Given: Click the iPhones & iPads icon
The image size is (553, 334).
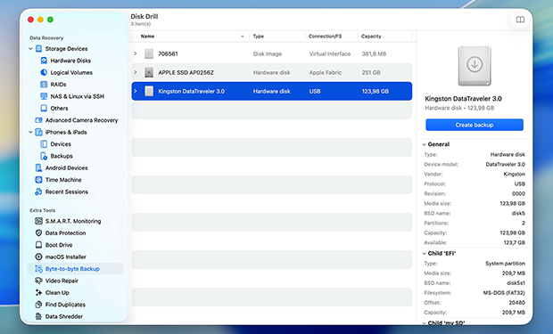Looking at the screenshot, I should [x=38, y=132].
